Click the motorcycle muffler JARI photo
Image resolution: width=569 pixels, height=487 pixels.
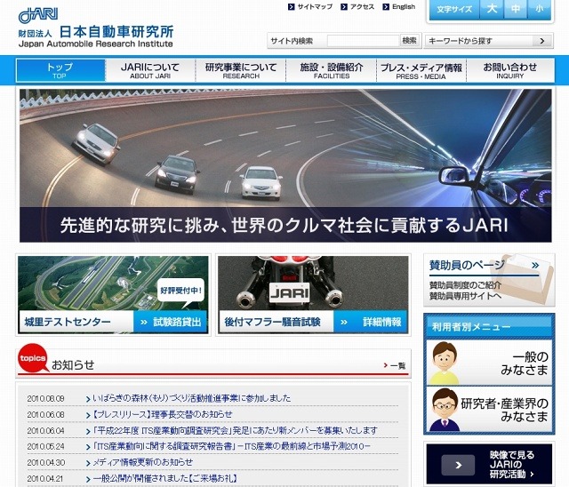click(x=313, y=283)
